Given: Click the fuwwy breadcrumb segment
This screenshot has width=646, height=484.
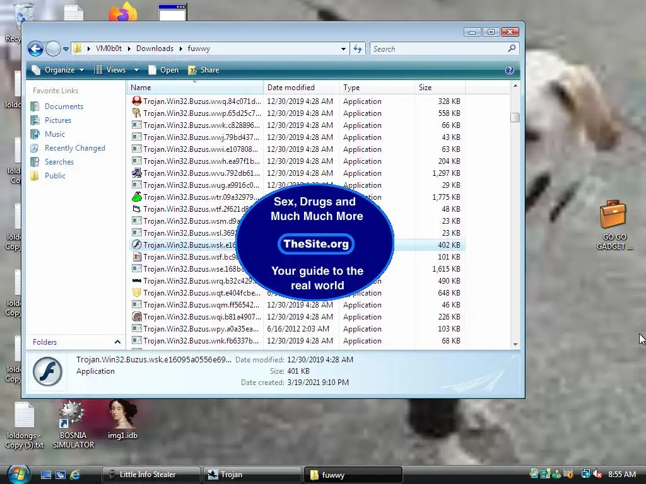Looking at the screenshot, I should click(x=199, y=49).
